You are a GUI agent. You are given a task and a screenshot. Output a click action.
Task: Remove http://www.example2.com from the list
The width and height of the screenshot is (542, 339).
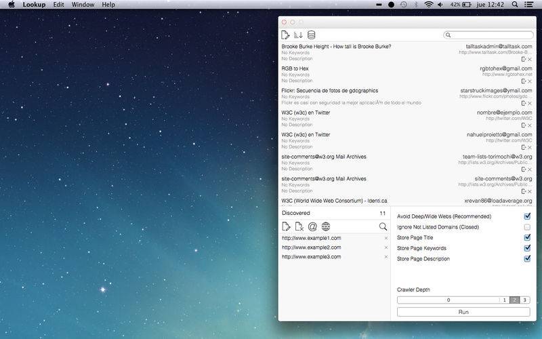pyautogui.click(x=386, y=247)
